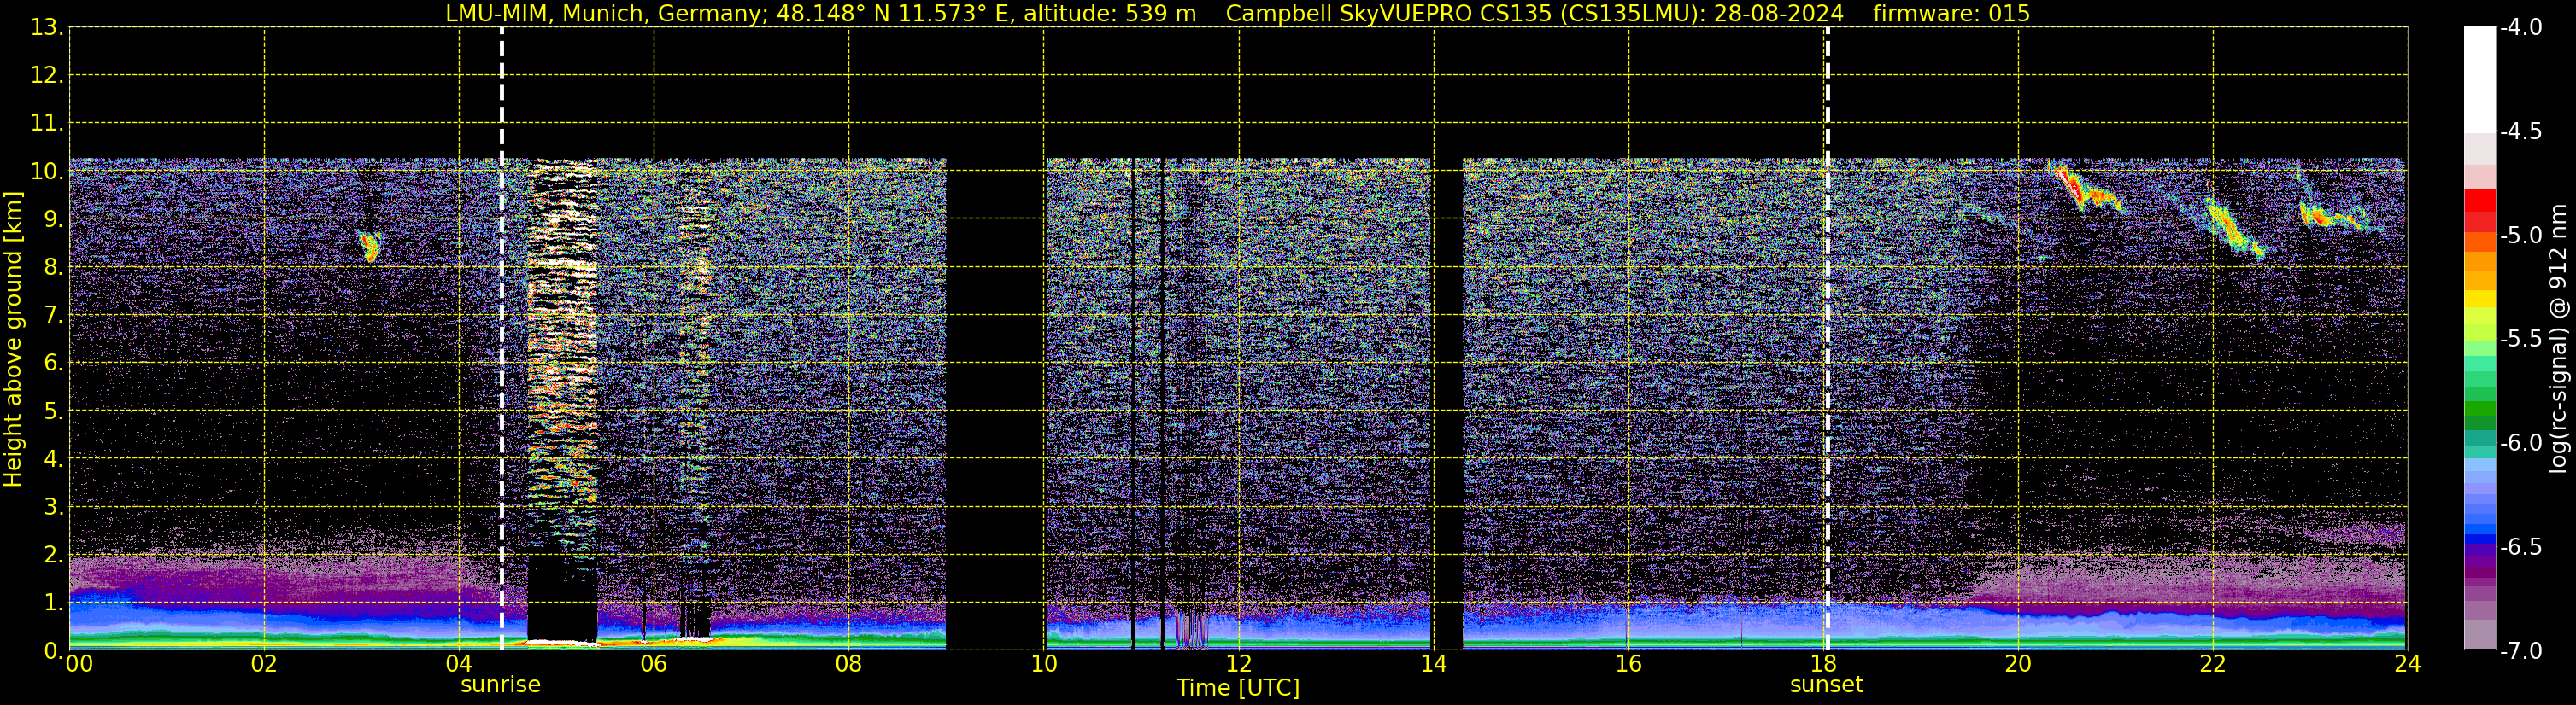The image size is (2576, 705).
Task: Click the 'log(rc-signal) @ 912 nm' colorbar label
Action: coord(2558,339)
